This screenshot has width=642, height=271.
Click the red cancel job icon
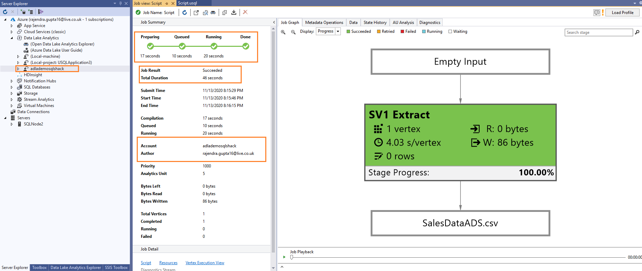(x=245, y=12)
